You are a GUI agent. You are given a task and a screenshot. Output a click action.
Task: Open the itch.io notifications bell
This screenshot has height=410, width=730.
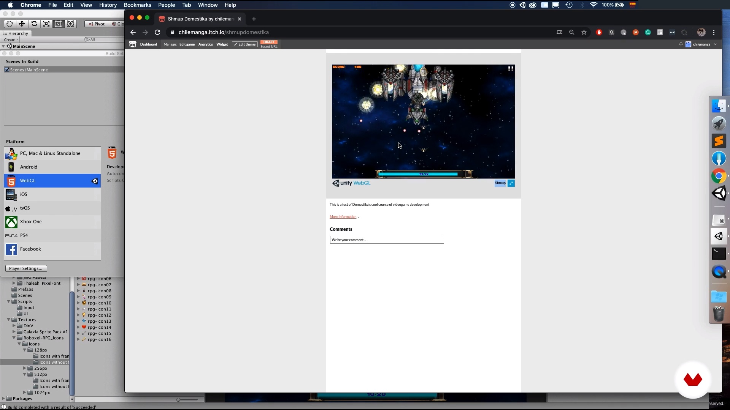point(681,44)
